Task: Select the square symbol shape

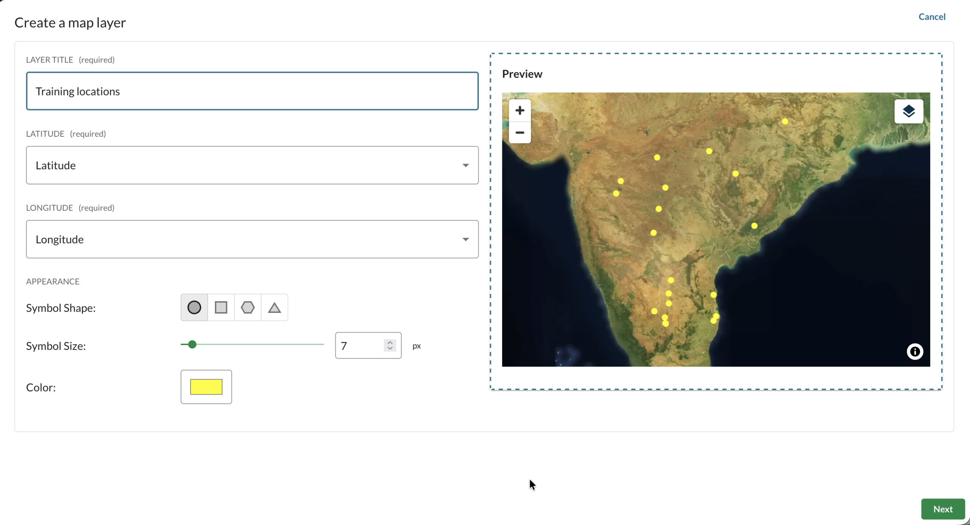Action: [221, 308]
